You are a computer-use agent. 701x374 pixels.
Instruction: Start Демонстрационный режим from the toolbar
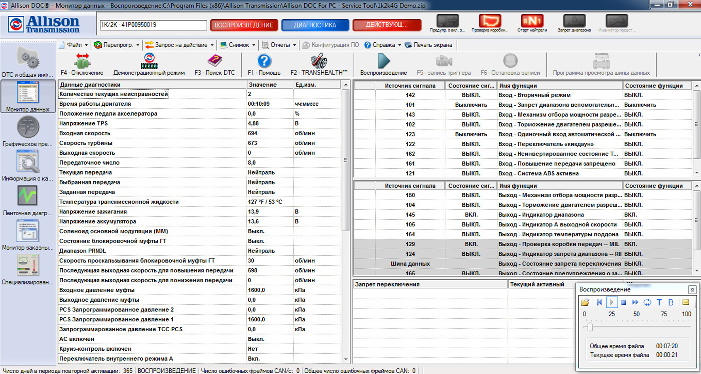pyautogui.click(x=149, y=62)
